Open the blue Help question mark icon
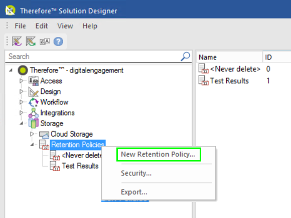Viewport: 291px width, 218px height. click(x=58, y=41)
